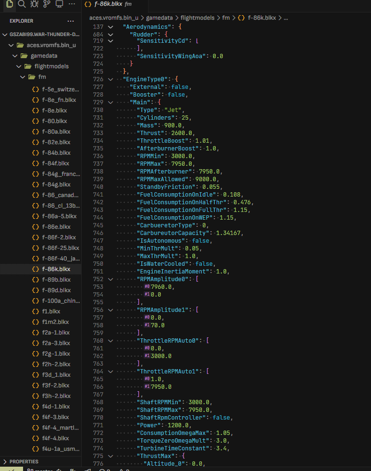The height and width of the screenshot is (471, 371).
Task: Click the trailing ellipsis in the breadcrumb
Action: pyautogui.click(x=285, y=18)
